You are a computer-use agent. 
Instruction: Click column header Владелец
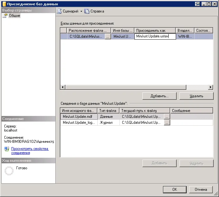185,31
